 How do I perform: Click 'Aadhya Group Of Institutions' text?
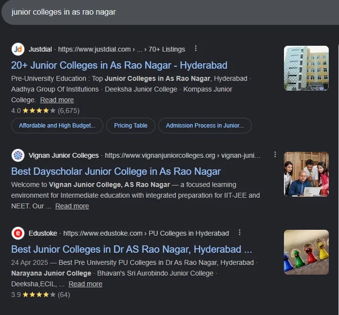pyautogui.click(x=55, y=89)
